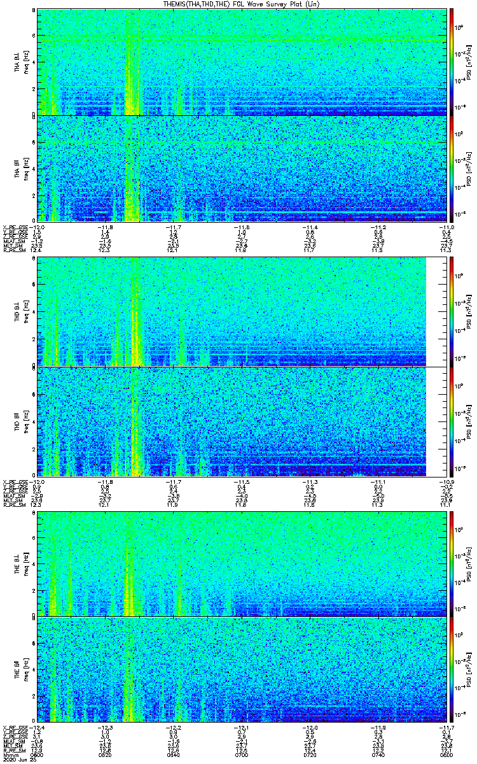The width and height of the screenshot is (477, 764).
Task: Click the PSD color bar beside THE B-parallel panel
Action: [x=452, y=669]
